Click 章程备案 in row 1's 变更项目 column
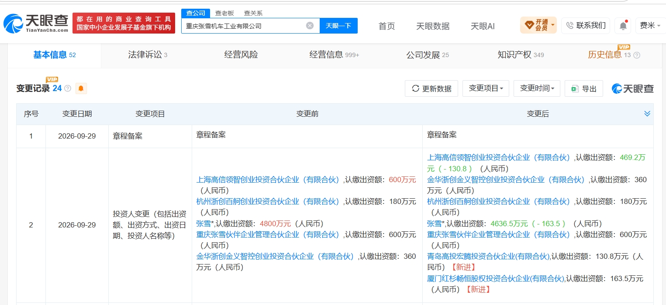 [128, 136]
